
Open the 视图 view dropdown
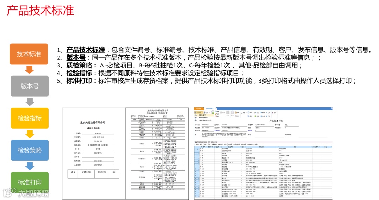(251, 112)
